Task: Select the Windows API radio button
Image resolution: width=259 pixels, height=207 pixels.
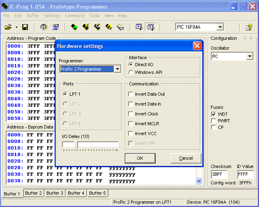Action: (131, 72)
